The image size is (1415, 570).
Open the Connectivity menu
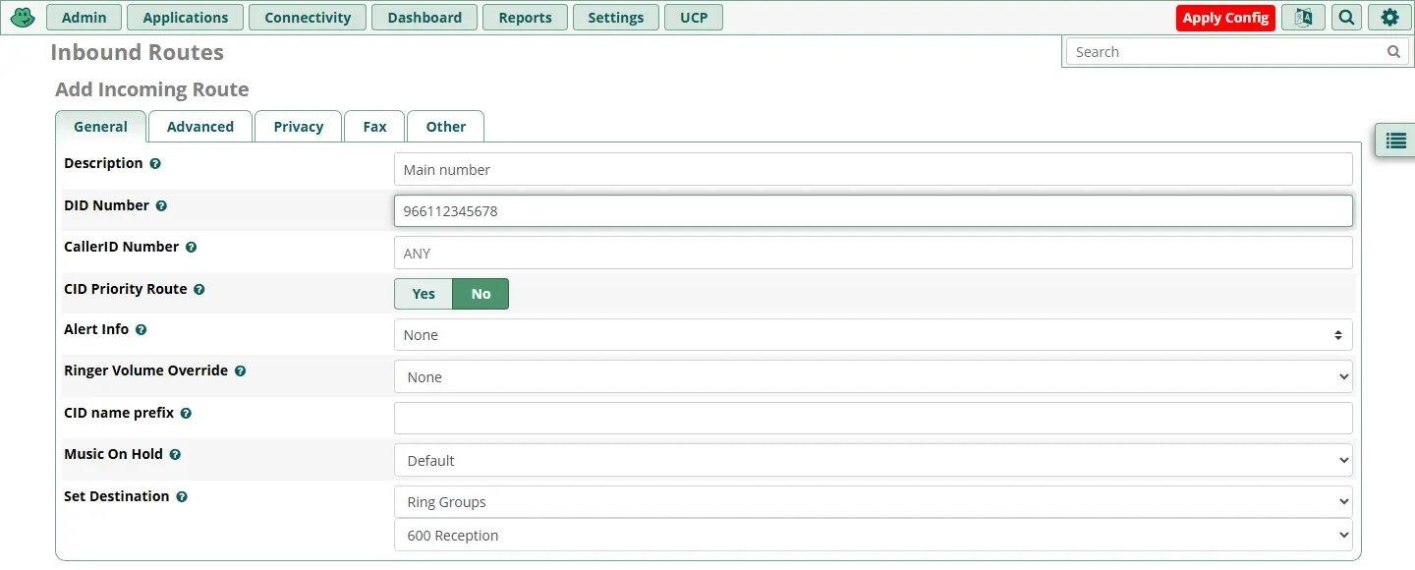[x=308, y=18]
